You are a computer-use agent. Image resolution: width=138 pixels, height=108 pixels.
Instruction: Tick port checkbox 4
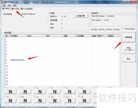[x=50, y=88]
